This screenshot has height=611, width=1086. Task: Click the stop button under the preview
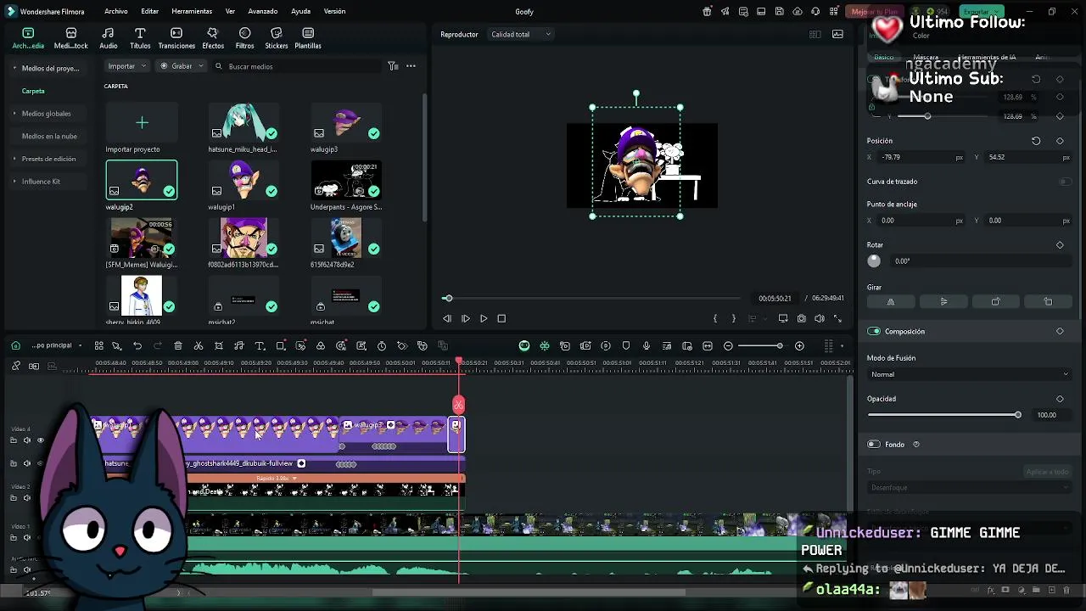[x=501, y=318]
